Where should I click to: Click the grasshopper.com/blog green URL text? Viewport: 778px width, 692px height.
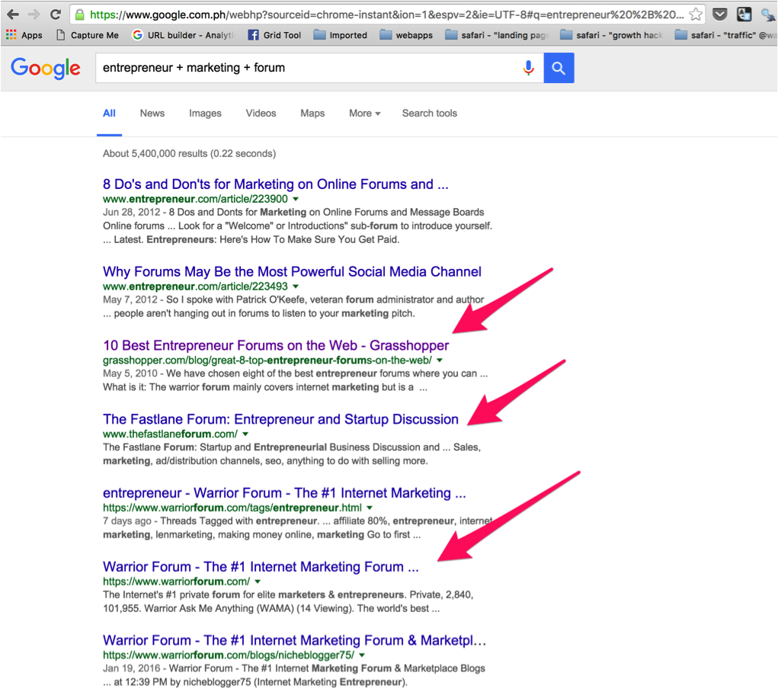pos(267,360)
